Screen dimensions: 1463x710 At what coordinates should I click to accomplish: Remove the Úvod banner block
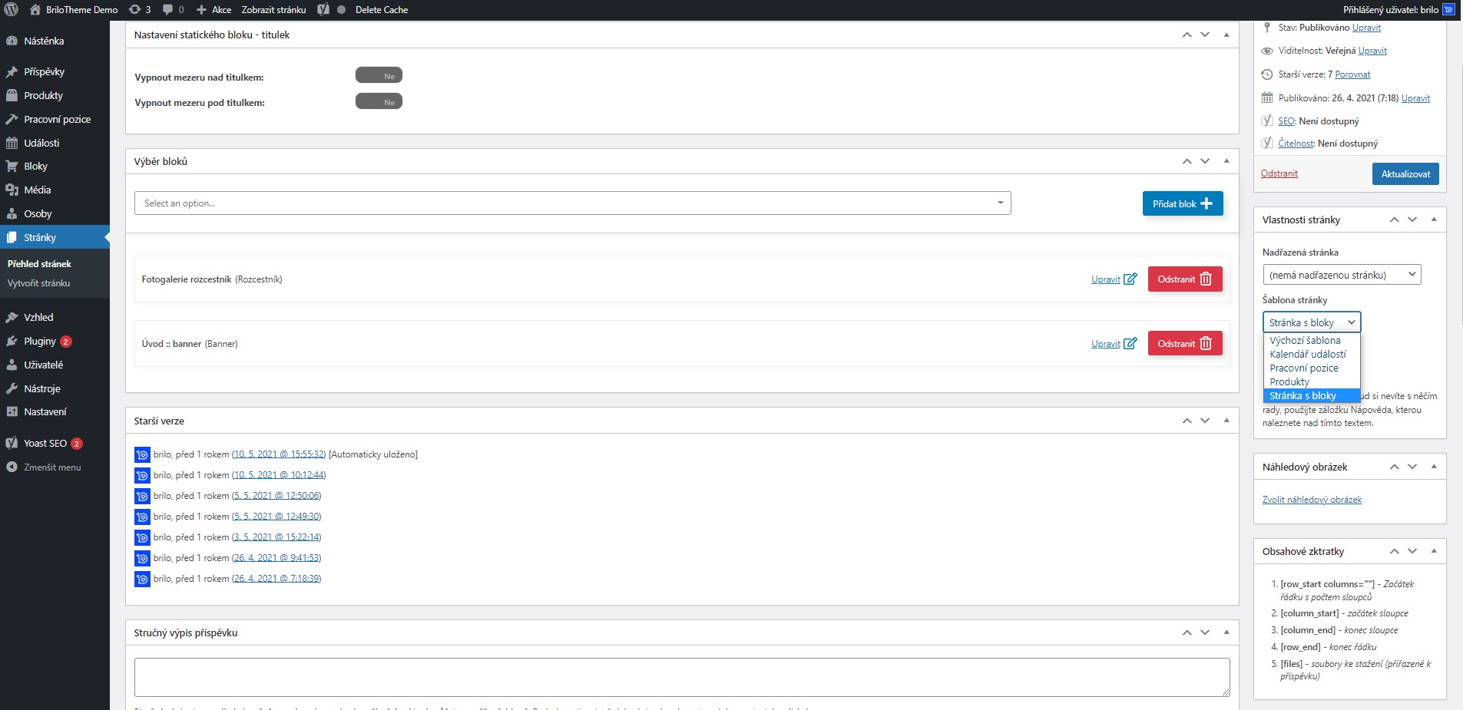pos(1184,344)
